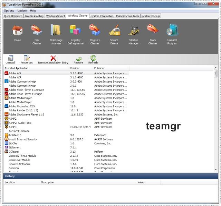Open the Options menu
221x206 pixels.
pyautogui.click(x=9, y=11)
